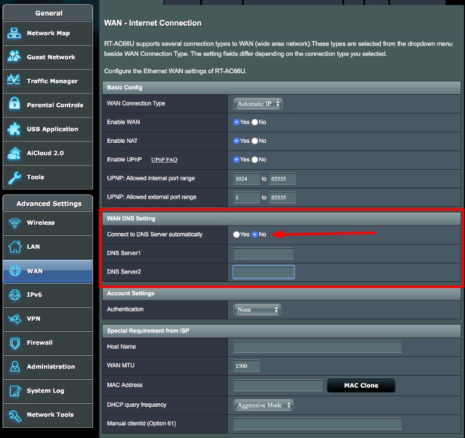Select Yes for automatic DNS server connection

pos(236,235)
